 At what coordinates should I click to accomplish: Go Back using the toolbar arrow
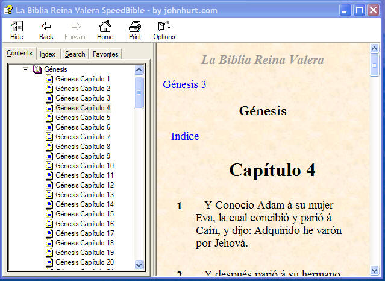coord(46,26)
